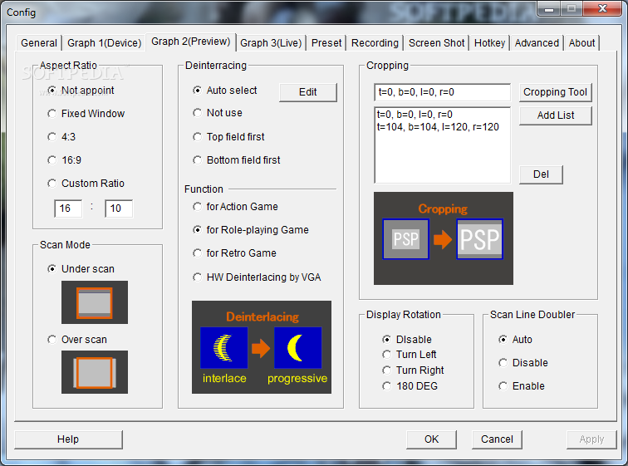Minimize the Config window
This screenshot has width=628, height=466.
click(550, 8)
